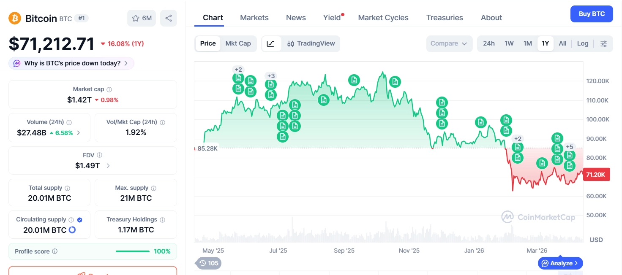This screenshot has height=275, width=622.
Task: Click the Profile score progress bar
Action: click(x=132, y=251)
